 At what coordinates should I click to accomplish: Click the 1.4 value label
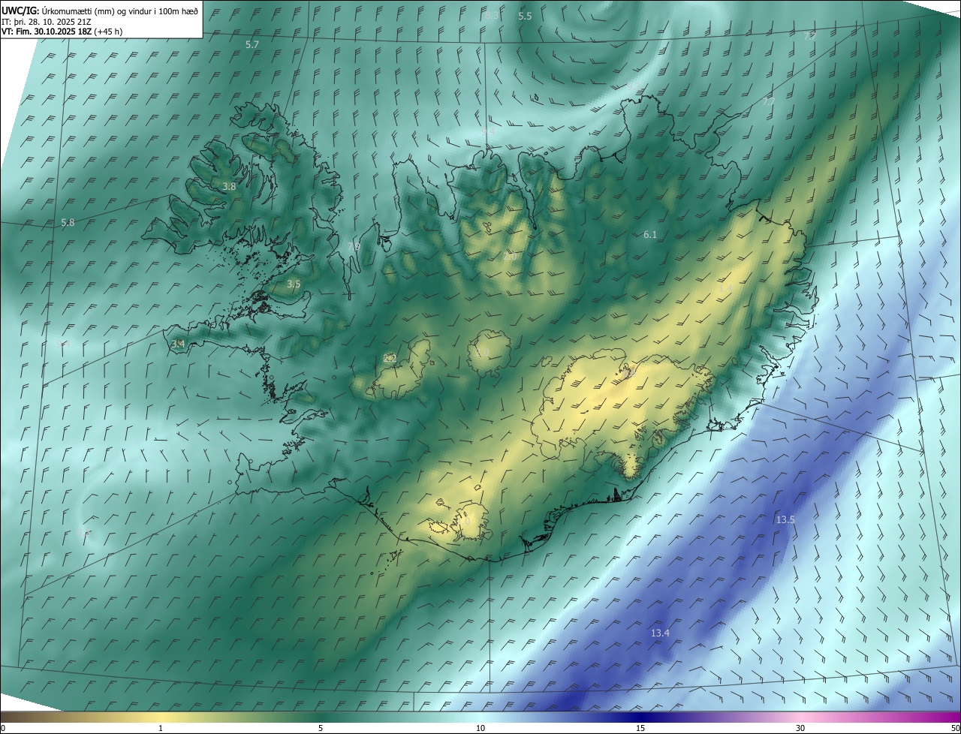726,288
